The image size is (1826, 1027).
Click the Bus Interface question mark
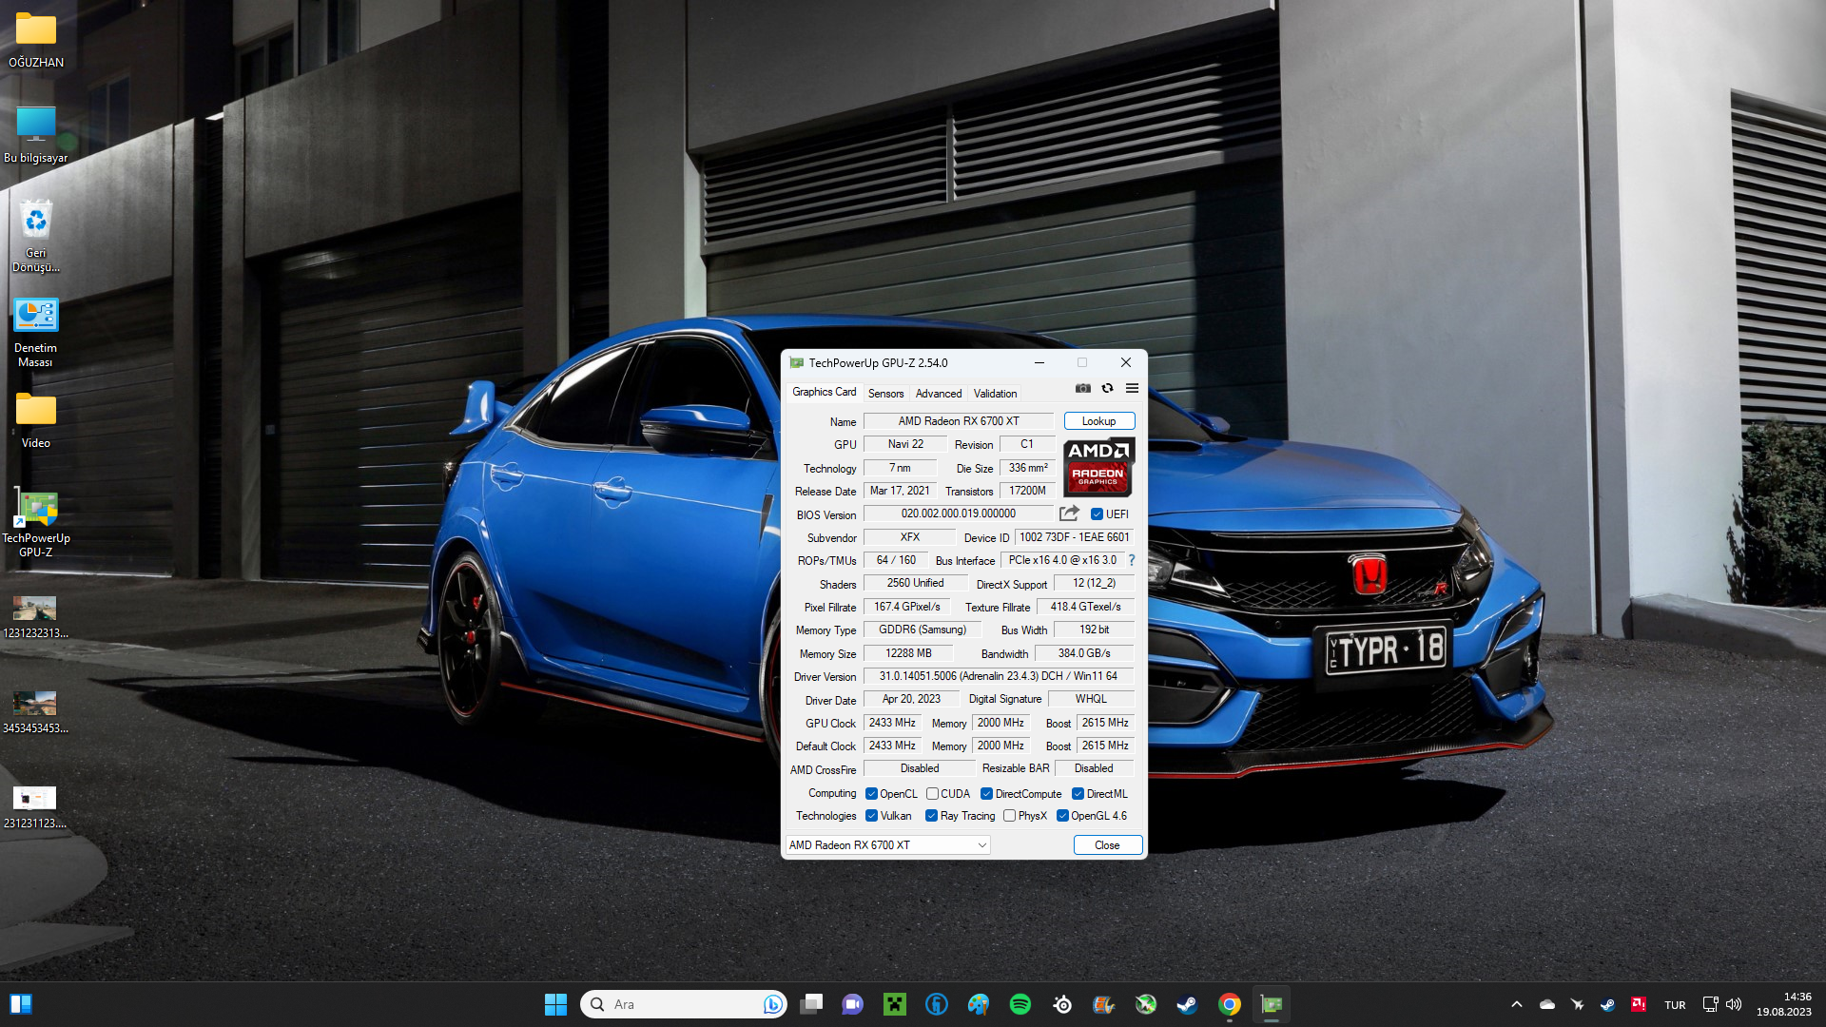pos(1132,561)
